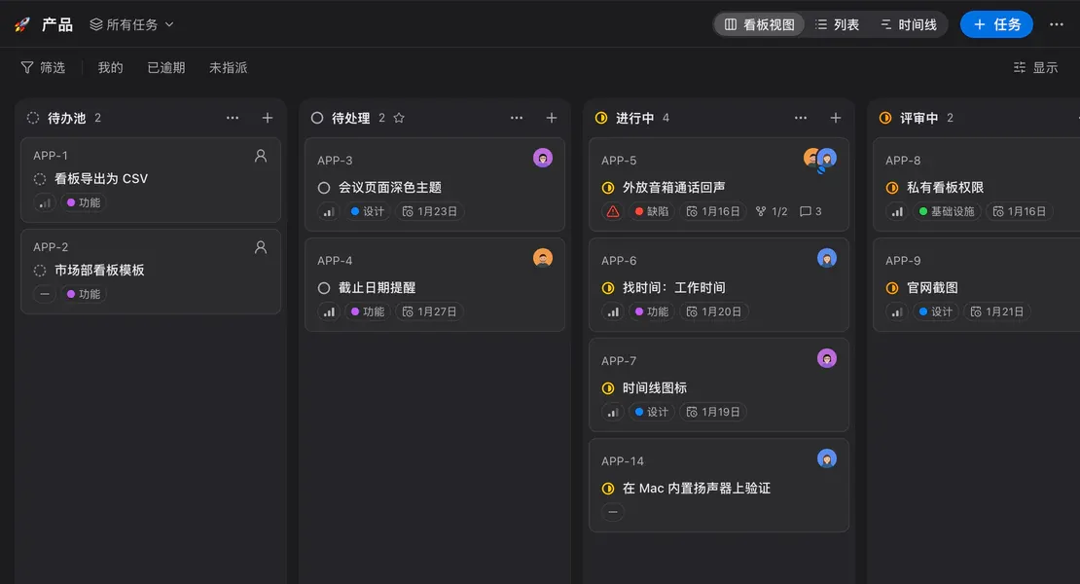Click assignee avatar on APP-7 card
The height and width of the screenshot is (584, 1080).
point(826,358)
